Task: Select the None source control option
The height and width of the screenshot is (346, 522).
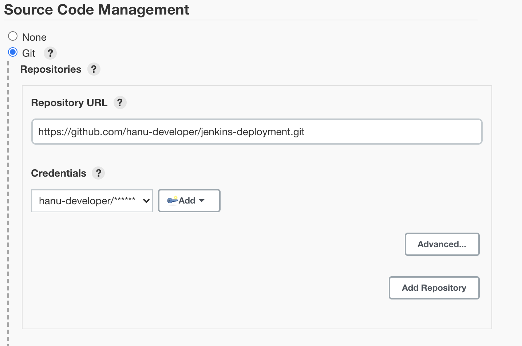Action: [13, 36]
